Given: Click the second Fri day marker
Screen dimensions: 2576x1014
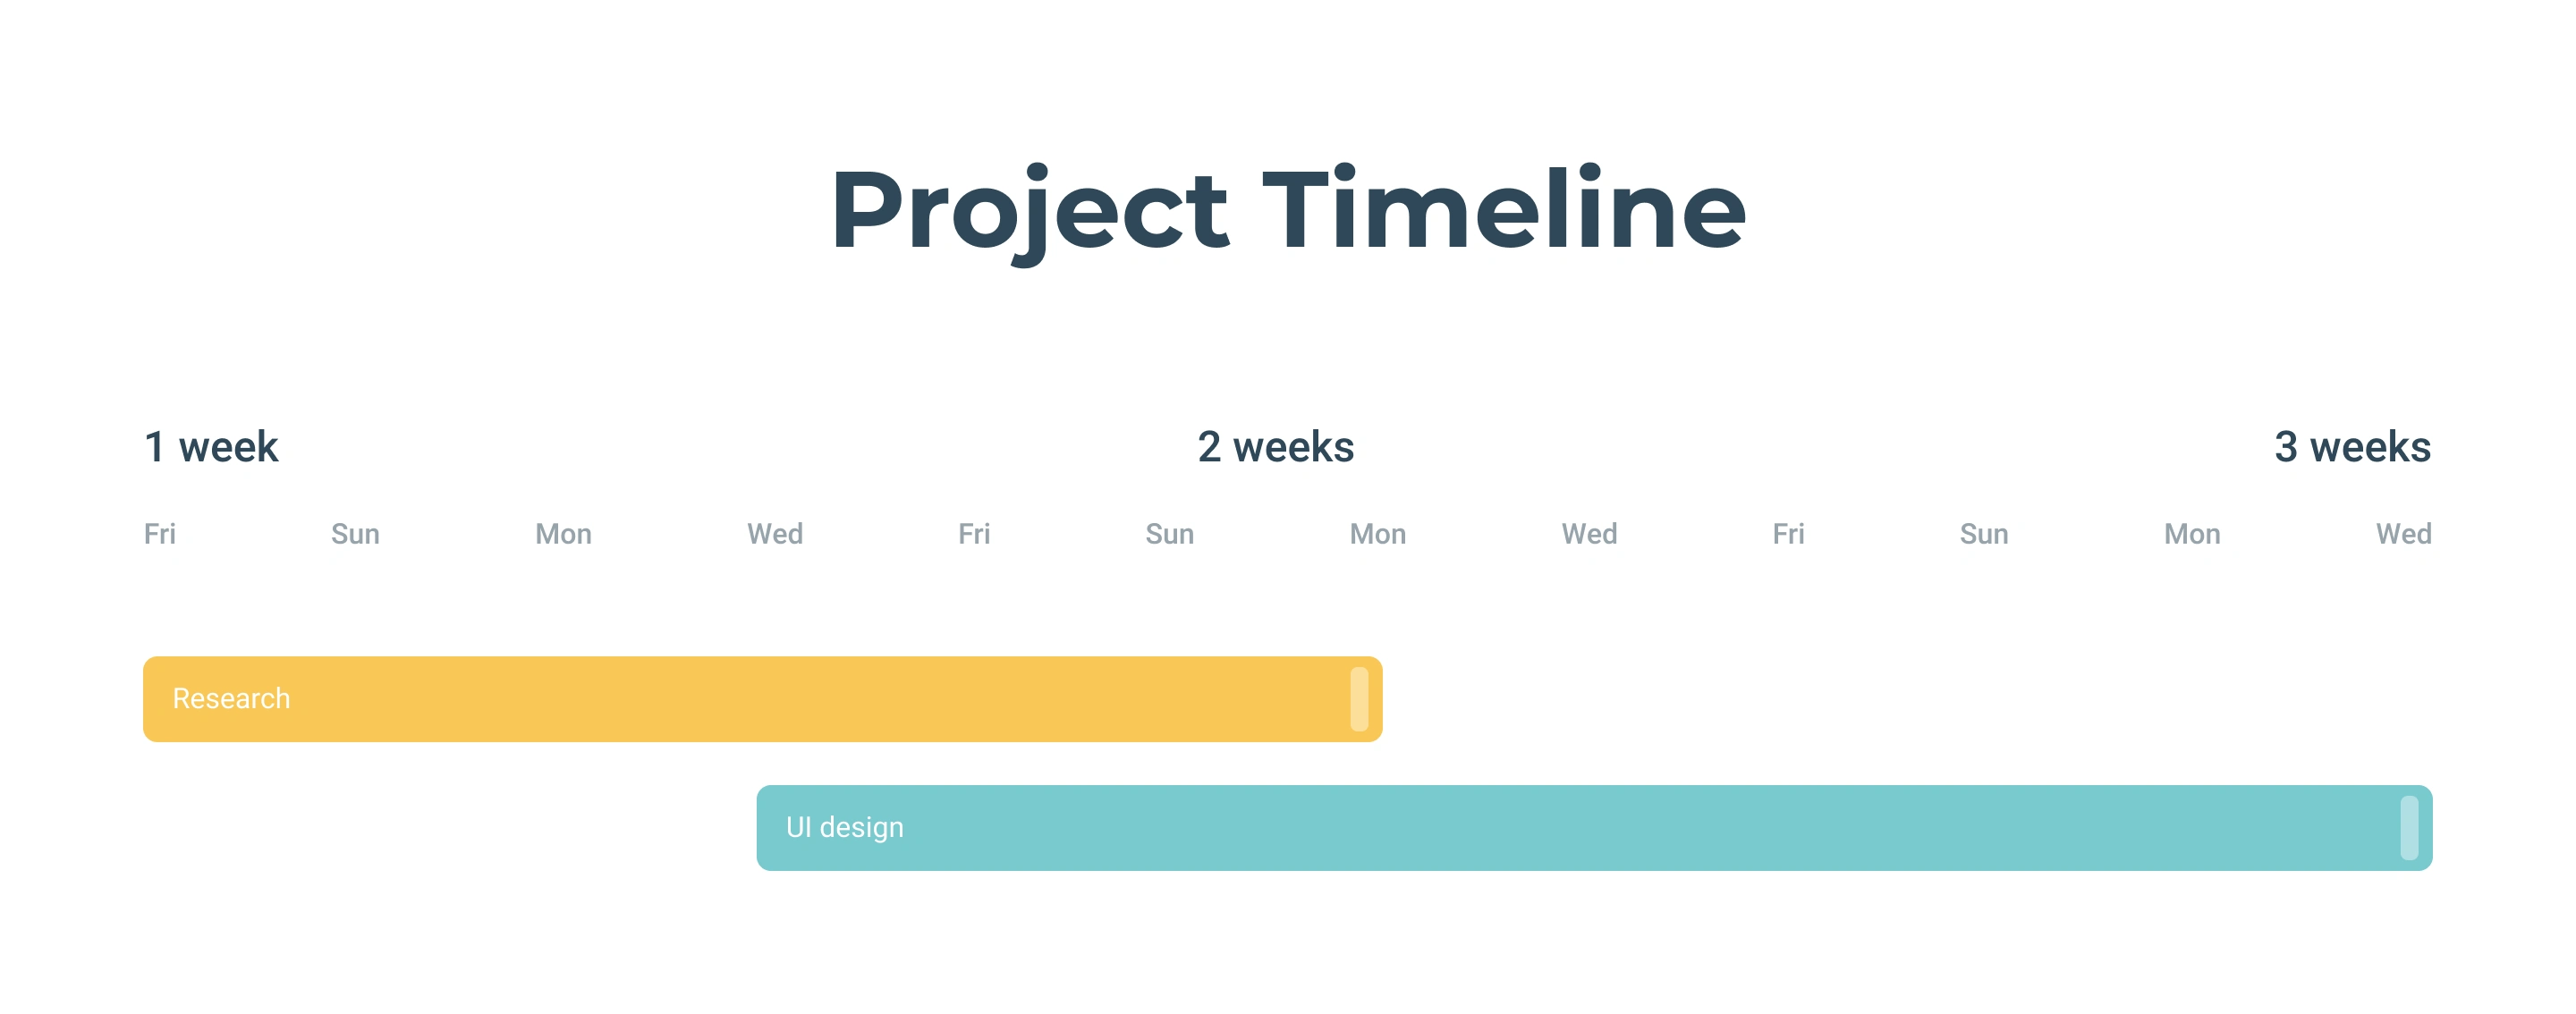Looking at the screenshot, I should (x=974, y=534).
